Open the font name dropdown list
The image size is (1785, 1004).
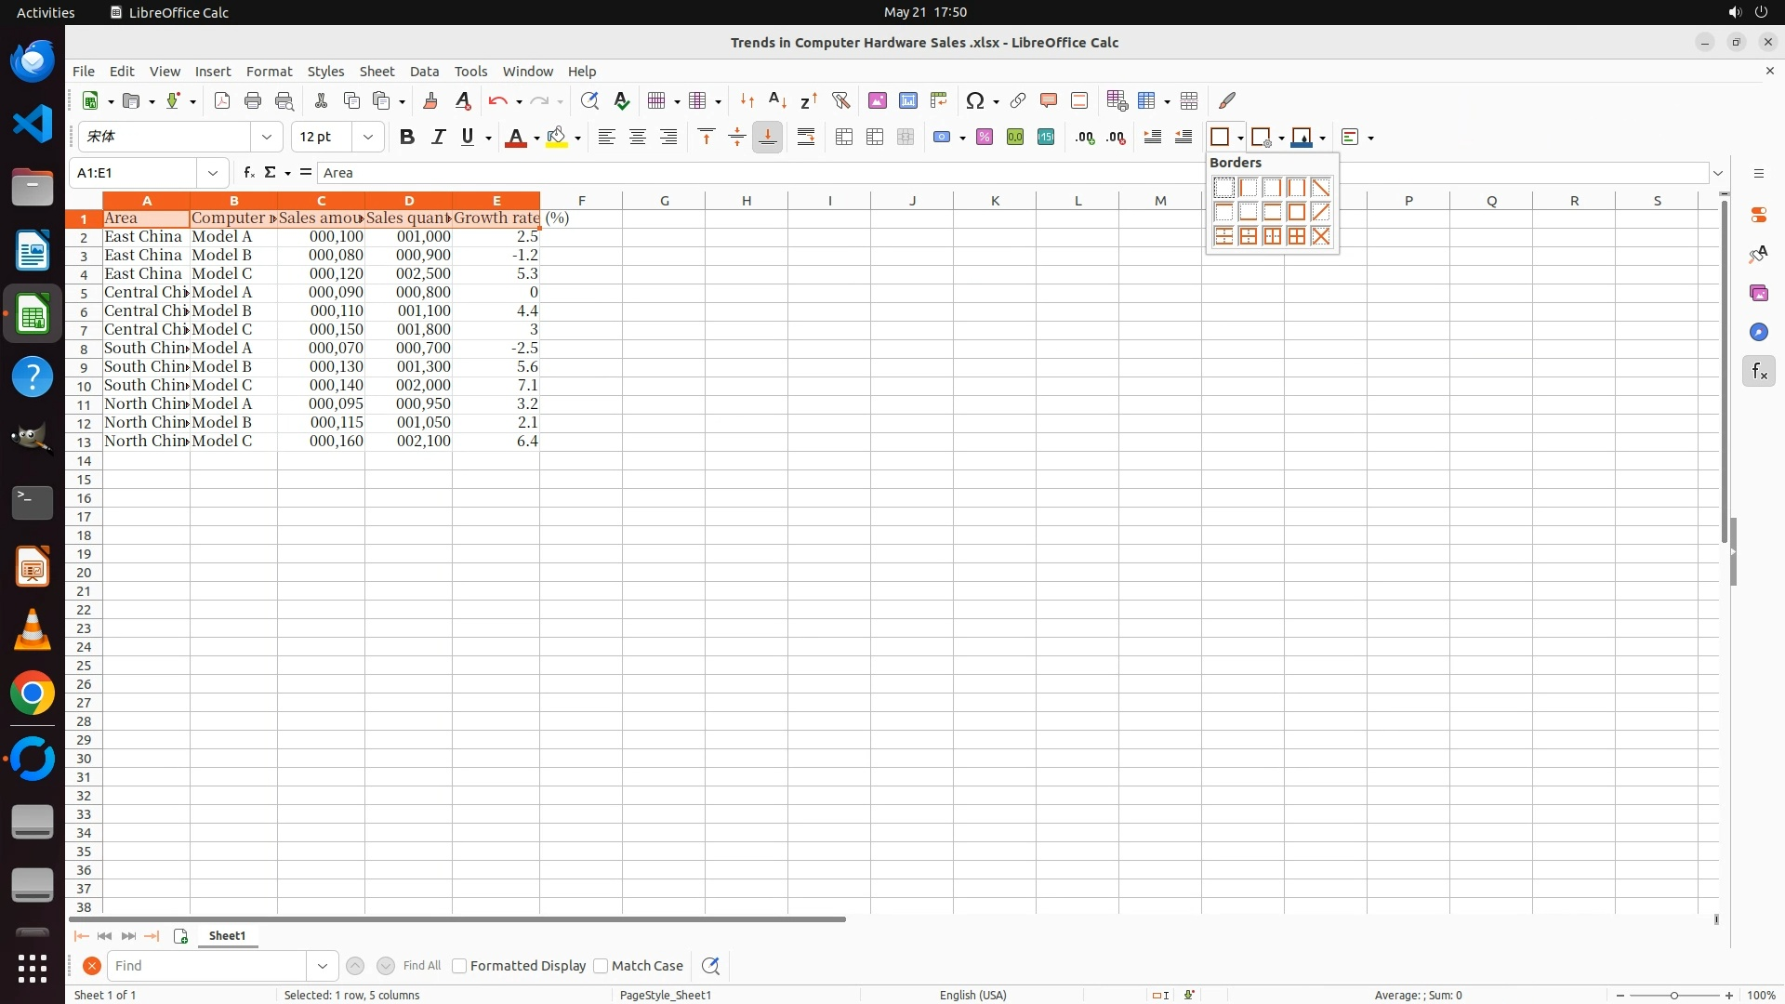coord(267,138)
